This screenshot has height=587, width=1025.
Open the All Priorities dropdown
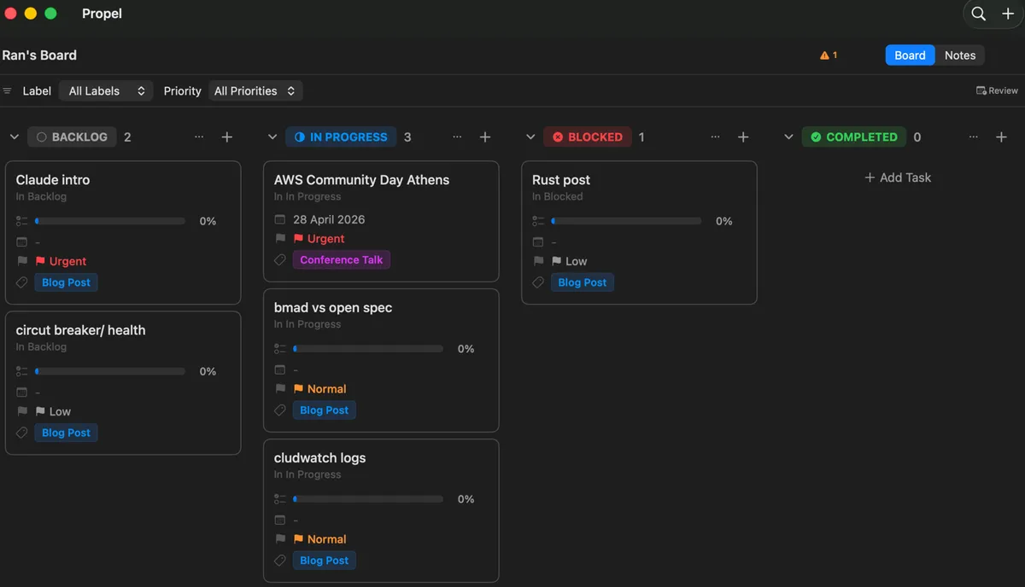pyautogui.click(x=255, y=90)
